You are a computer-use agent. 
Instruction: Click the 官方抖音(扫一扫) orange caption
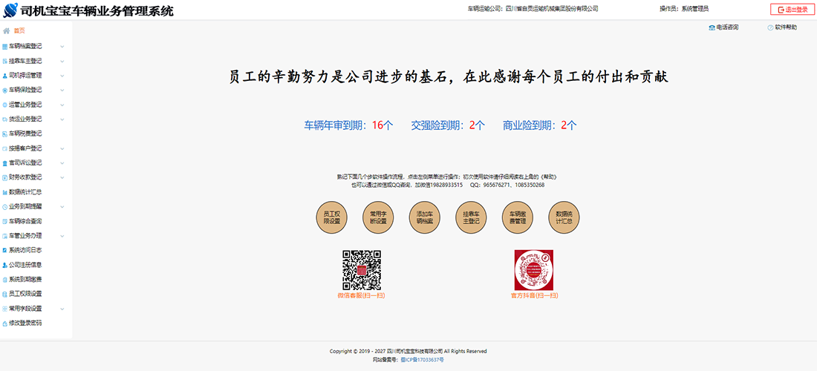[535, 295]
